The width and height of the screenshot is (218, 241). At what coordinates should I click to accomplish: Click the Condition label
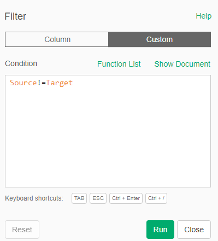[21, 63]
